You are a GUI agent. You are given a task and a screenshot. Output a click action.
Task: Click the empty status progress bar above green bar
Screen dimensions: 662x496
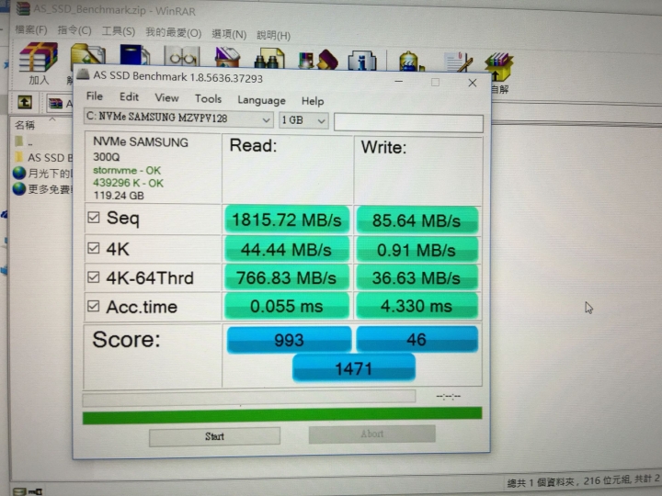249,398
